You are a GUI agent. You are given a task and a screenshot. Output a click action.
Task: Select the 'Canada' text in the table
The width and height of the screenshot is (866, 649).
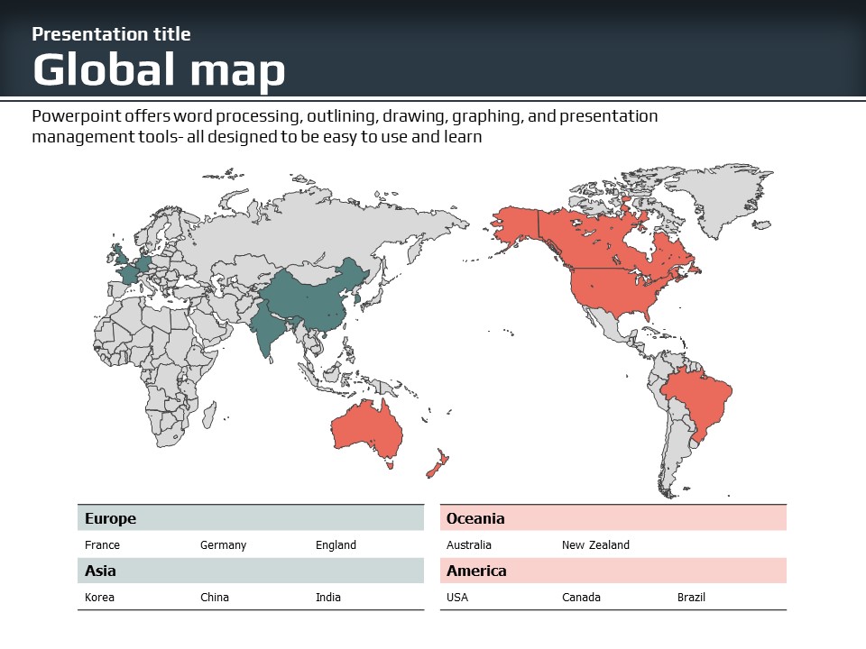[581, 598]
